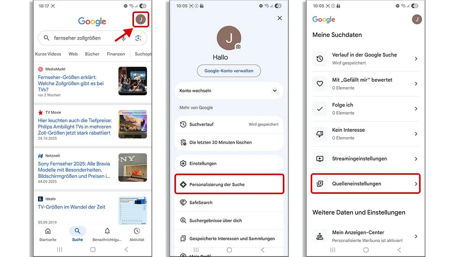Tap the MediaMarkt article thumbnail

coord(132,81)
